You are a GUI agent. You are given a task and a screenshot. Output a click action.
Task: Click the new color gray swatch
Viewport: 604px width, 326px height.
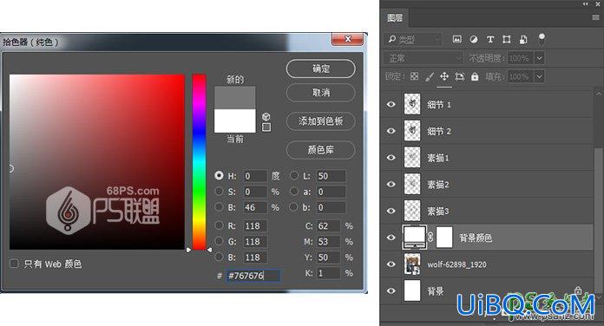pyautogui.click(x=234, y=97)
